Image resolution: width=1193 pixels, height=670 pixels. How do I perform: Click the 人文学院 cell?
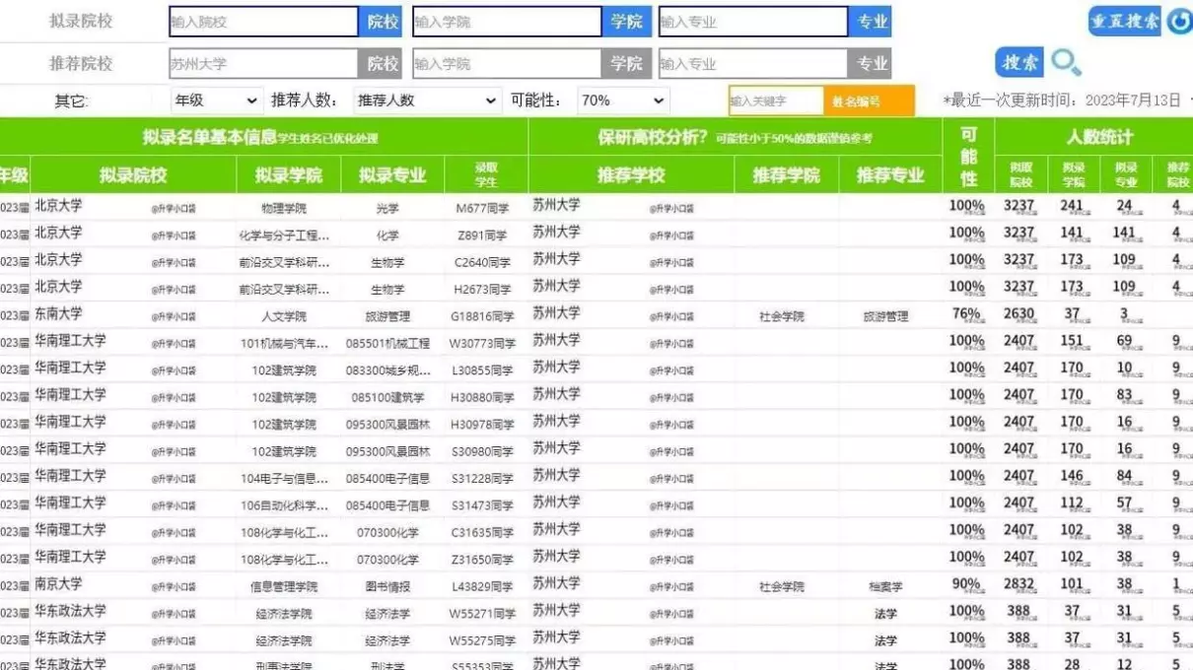tap(284, 317)
